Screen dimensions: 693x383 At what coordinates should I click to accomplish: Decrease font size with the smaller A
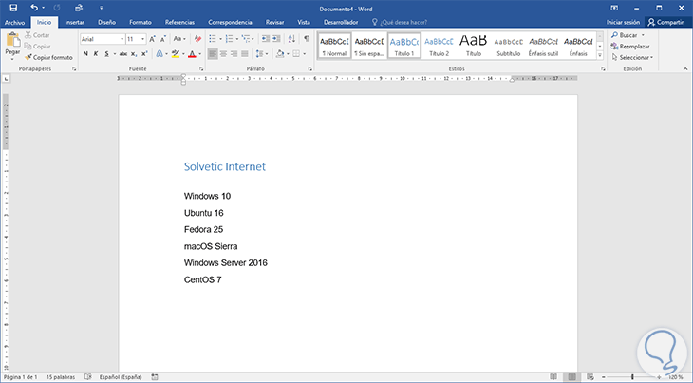click(x=162, y=39)
